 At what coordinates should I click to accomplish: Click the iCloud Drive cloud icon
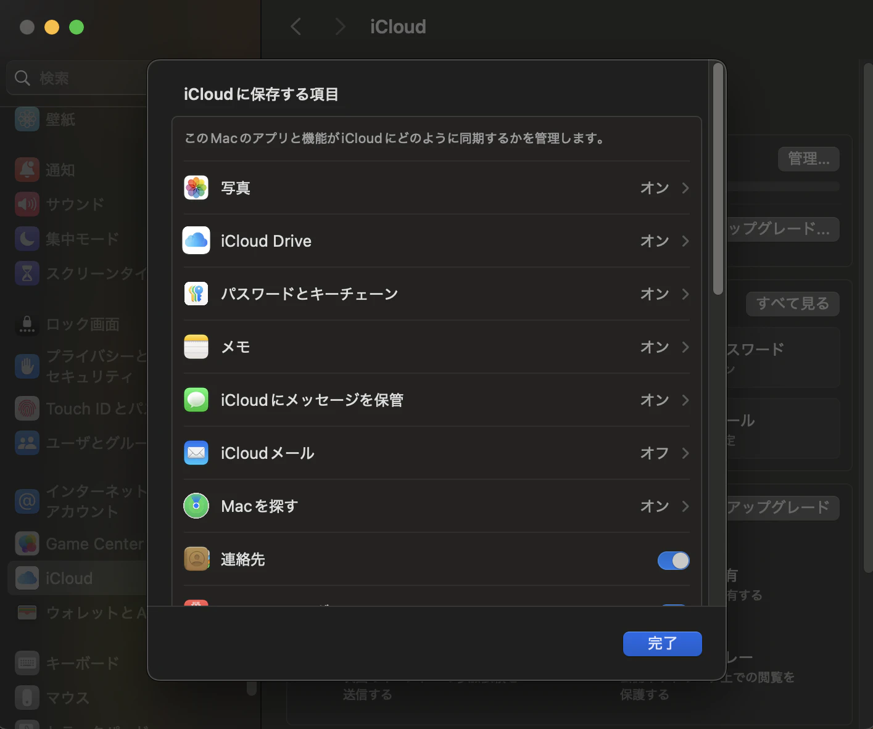pos(196,241)
